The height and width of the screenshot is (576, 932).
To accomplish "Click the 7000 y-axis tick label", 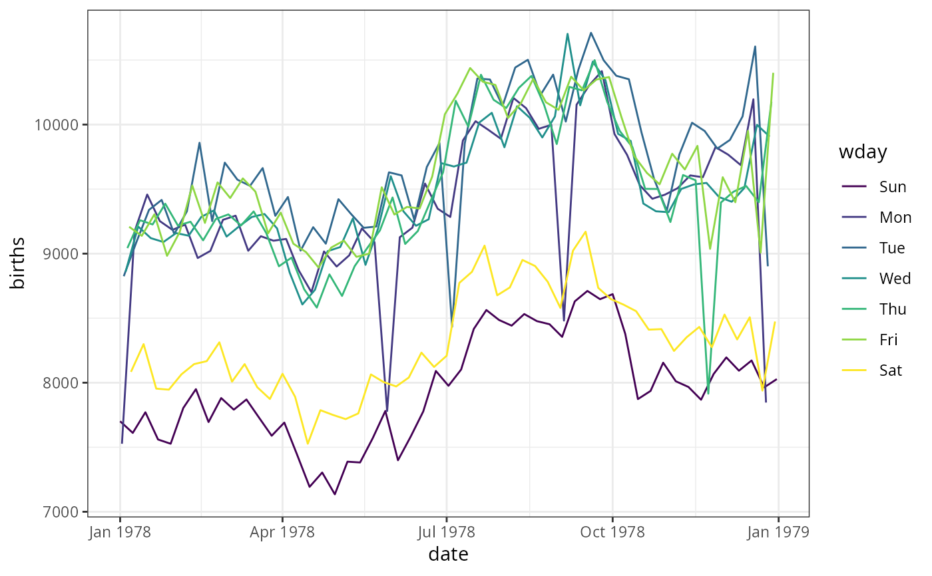I will 62,511.
